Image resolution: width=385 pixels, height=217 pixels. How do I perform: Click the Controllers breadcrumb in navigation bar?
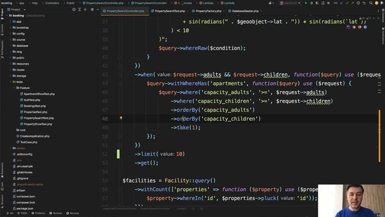coord(52,3)
